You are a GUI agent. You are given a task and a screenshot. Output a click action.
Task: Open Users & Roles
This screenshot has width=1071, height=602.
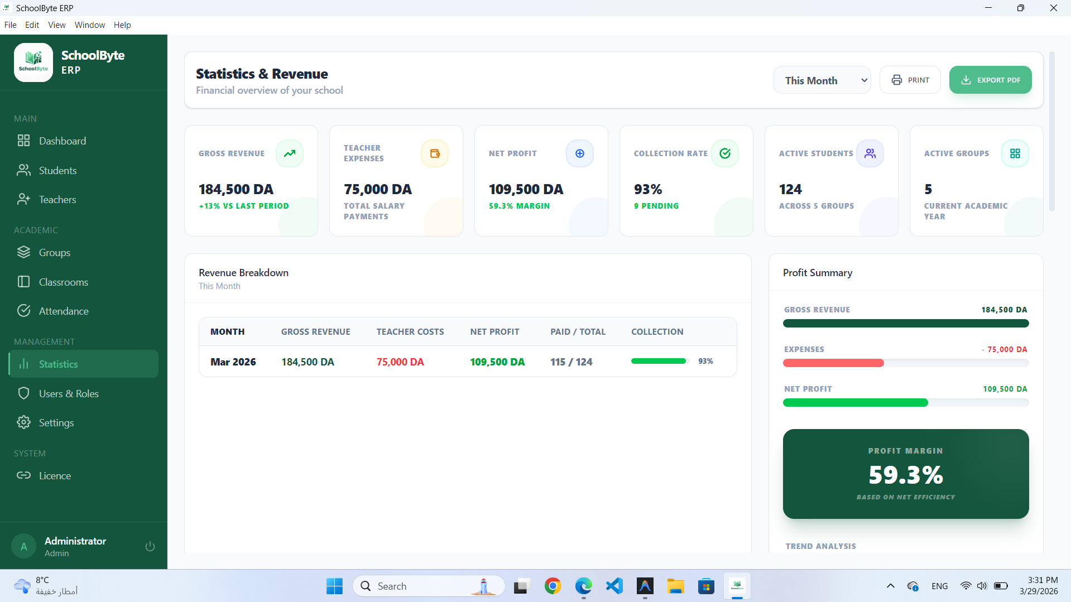click(84, 394)
